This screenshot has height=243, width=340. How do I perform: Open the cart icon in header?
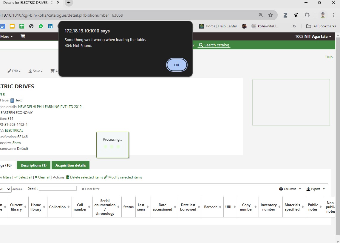[x=23, y=36]
